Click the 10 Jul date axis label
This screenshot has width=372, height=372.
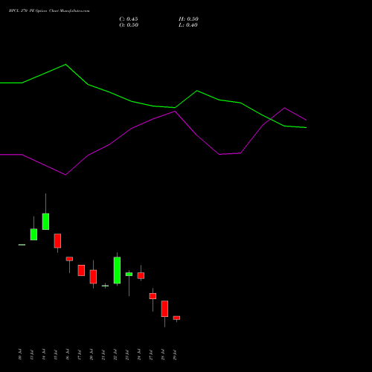pyautogui.click(x=20, y=354)
